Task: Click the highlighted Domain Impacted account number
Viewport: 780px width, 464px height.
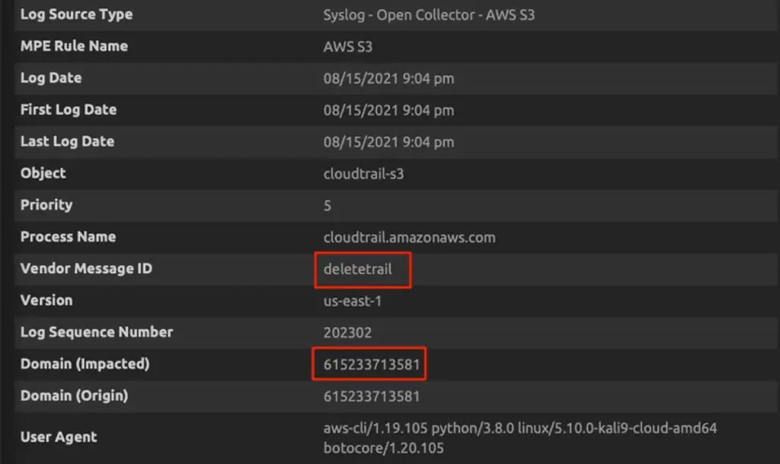Action: coord(369,364)
